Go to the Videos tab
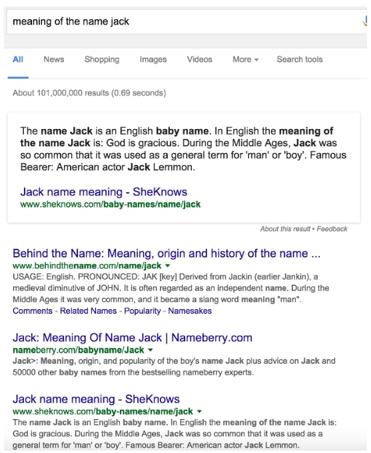This screenshot has height=453, width=371. click(199, 59)
